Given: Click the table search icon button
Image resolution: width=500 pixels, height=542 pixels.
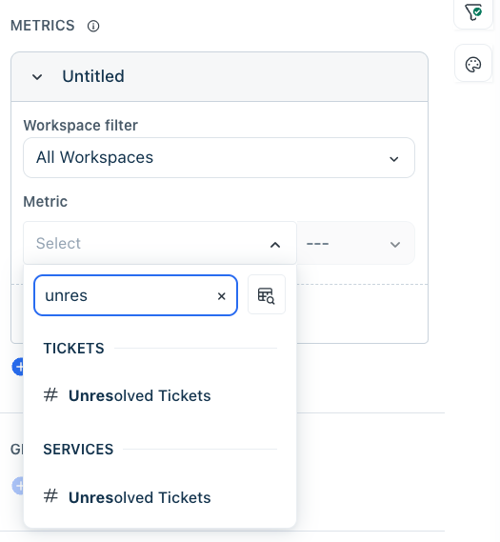Looking at the screenshot, I should [267, 295].
